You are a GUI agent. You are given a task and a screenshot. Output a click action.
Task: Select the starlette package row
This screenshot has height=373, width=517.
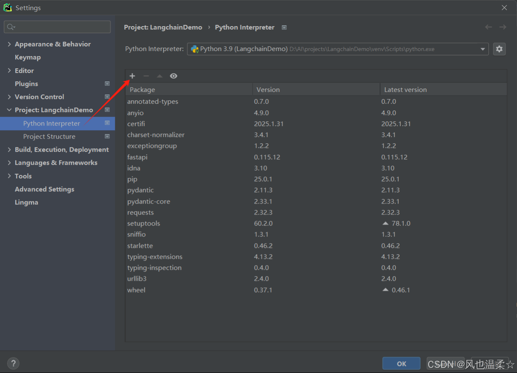316,246
